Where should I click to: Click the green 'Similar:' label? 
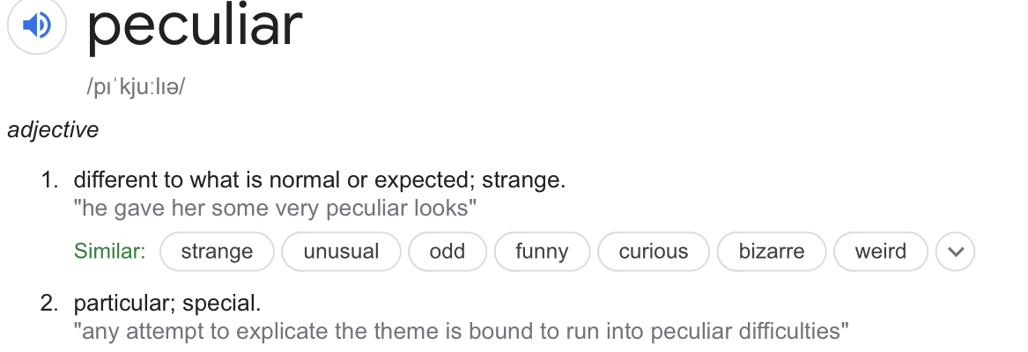click(x=109, y=252)
